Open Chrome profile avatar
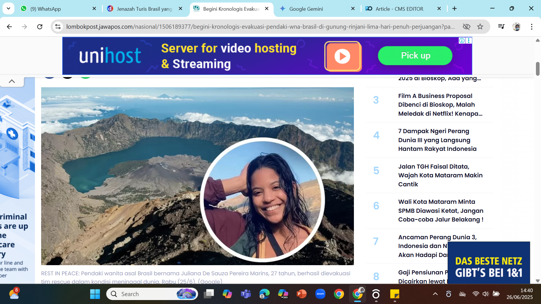541x304 pixels. tap(516, 27)
